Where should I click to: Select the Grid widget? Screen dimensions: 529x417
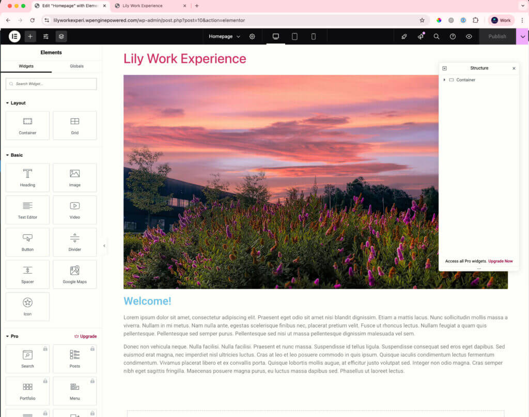pyautogui.click(x=75, y=126)
